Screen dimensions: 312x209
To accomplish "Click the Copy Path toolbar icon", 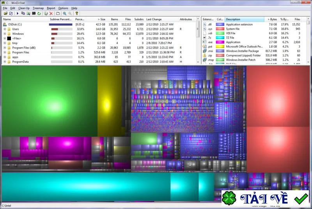I will tap(23, 13).
